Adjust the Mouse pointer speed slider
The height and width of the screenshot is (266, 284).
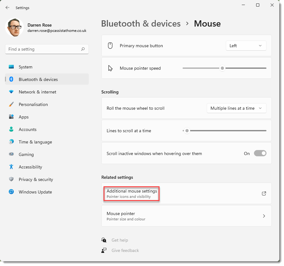pyautogui.click(x=222, y=68)
